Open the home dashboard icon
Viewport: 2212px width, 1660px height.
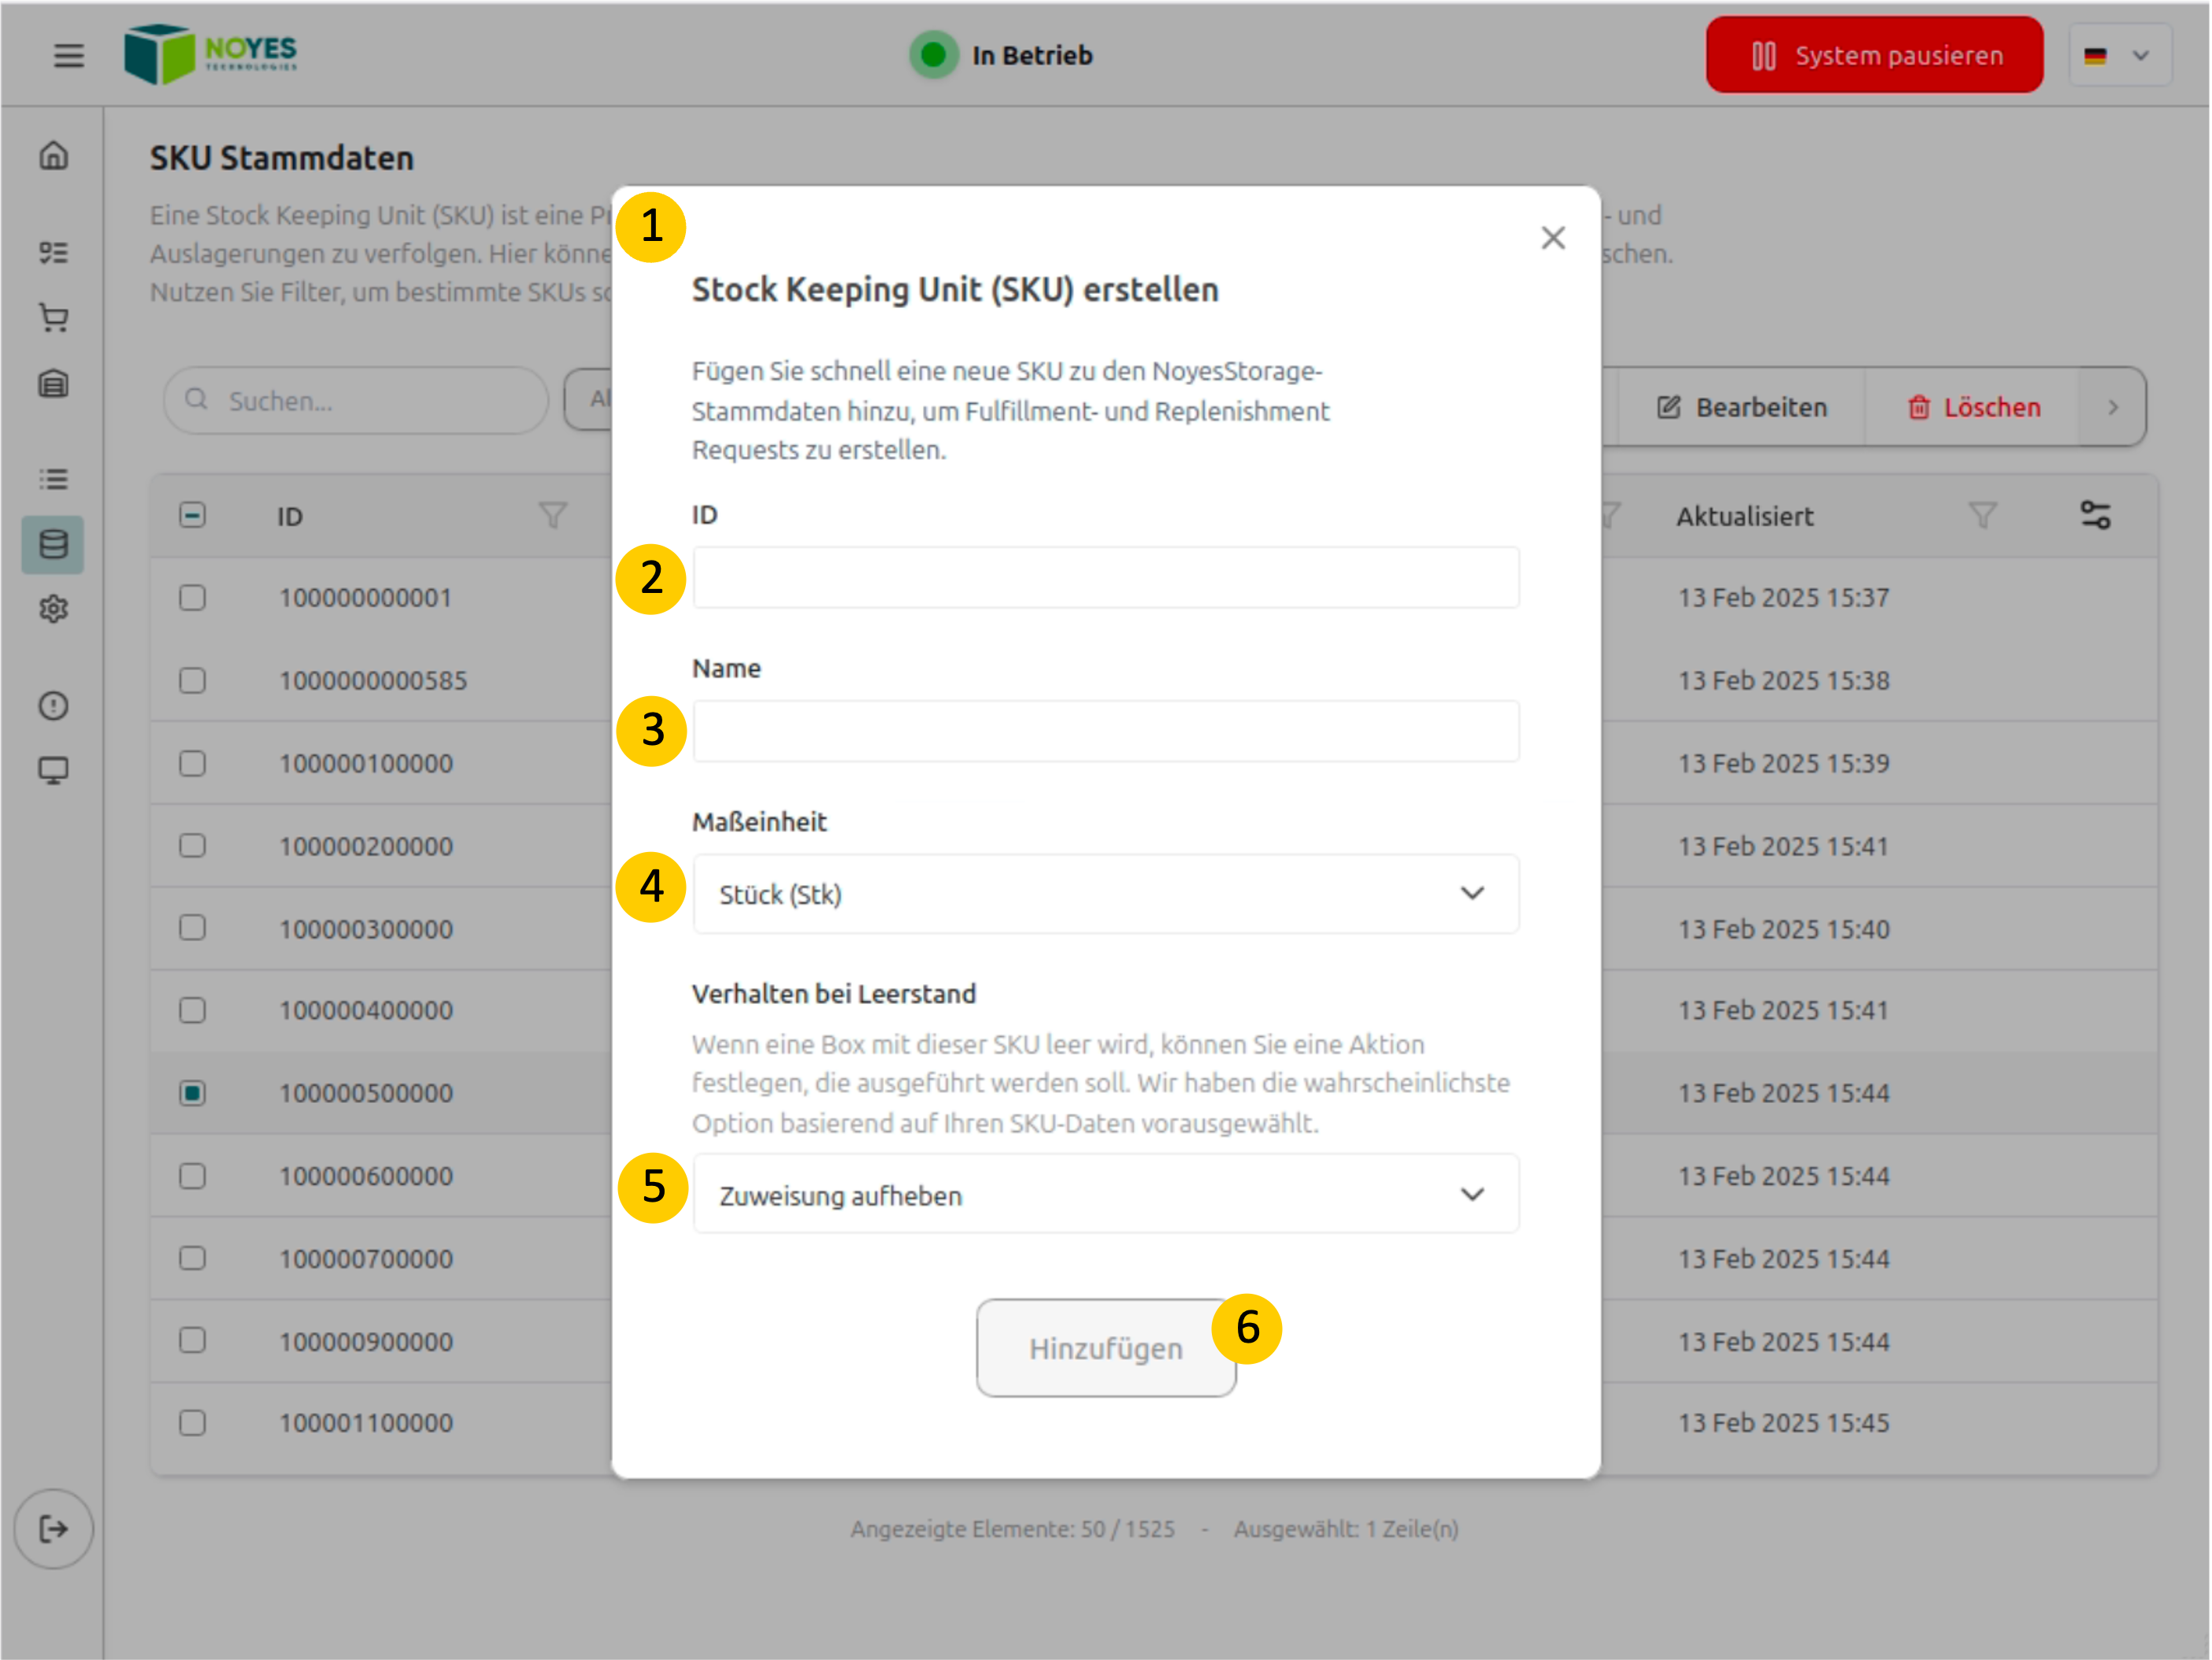tap(54, 155)
